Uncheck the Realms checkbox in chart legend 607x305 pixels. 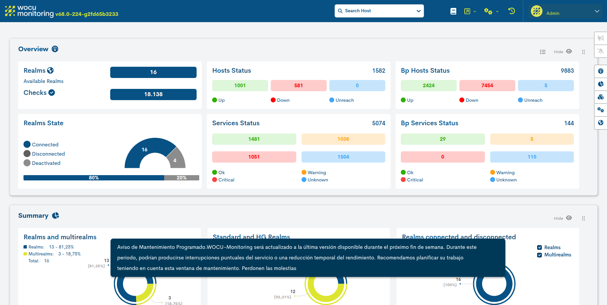click(x=539, y=248)
